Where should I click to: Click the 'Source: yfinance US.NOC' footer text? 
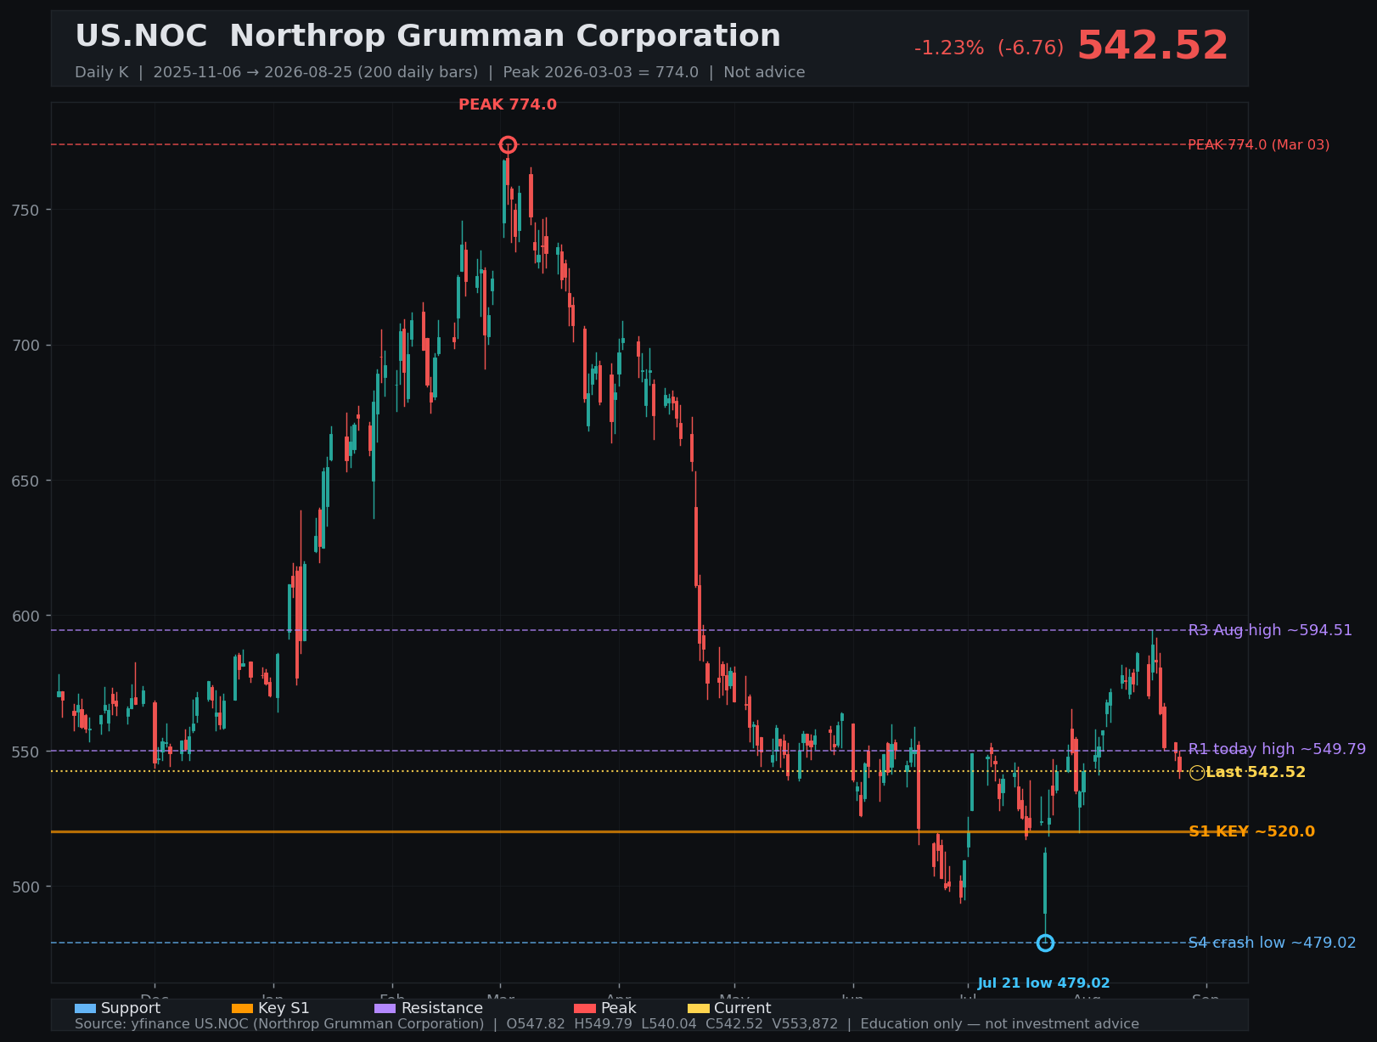[x=607, y=1023]
